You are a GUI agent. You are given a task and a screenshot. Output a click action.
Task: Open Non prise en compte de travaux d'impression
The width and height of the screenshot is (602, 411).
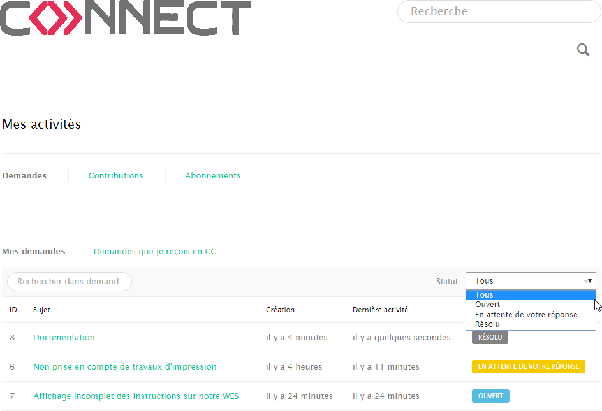tap(124, 367)
